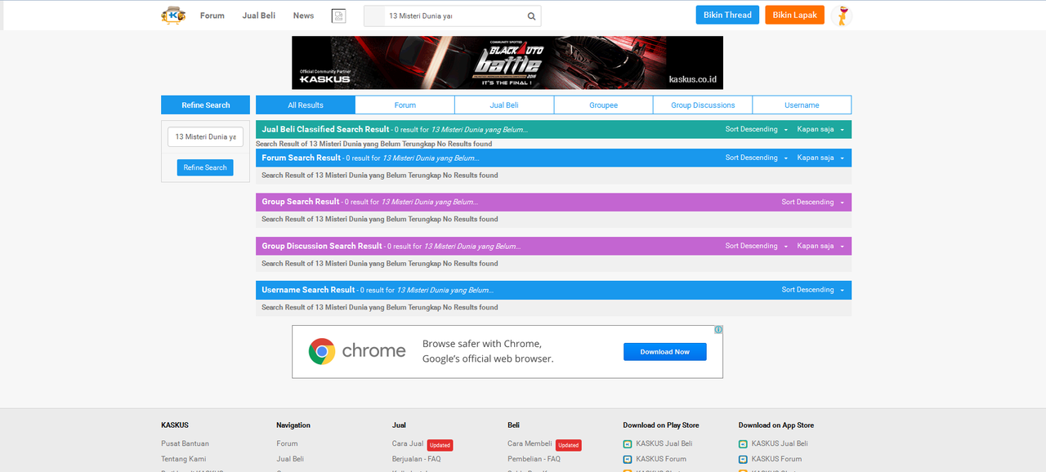Focus the Refine Search text field
Screen dimensions: 1046x472
tap(205, 136)
